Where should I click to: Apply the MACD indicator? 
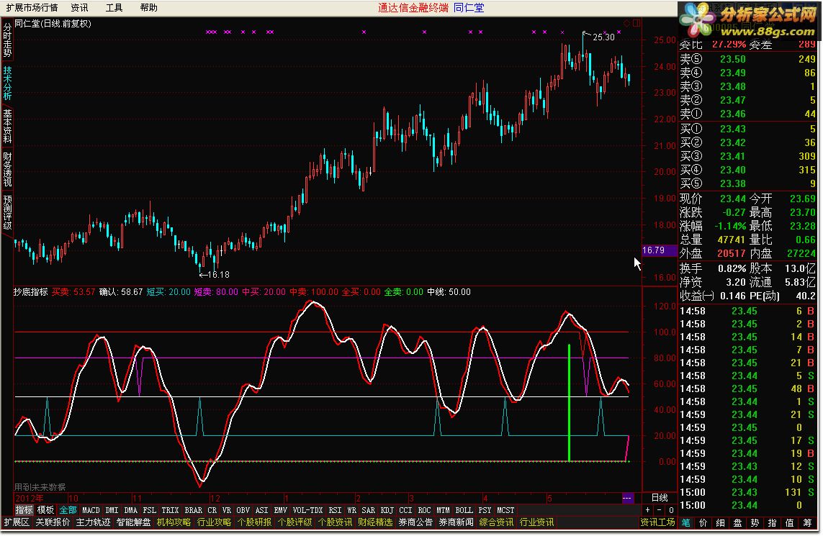click(x=91, y=510)
